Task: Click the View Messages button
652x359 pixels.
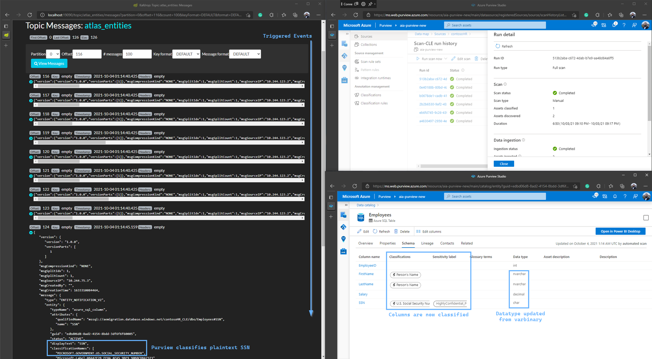Action: [x=49, y=64]
